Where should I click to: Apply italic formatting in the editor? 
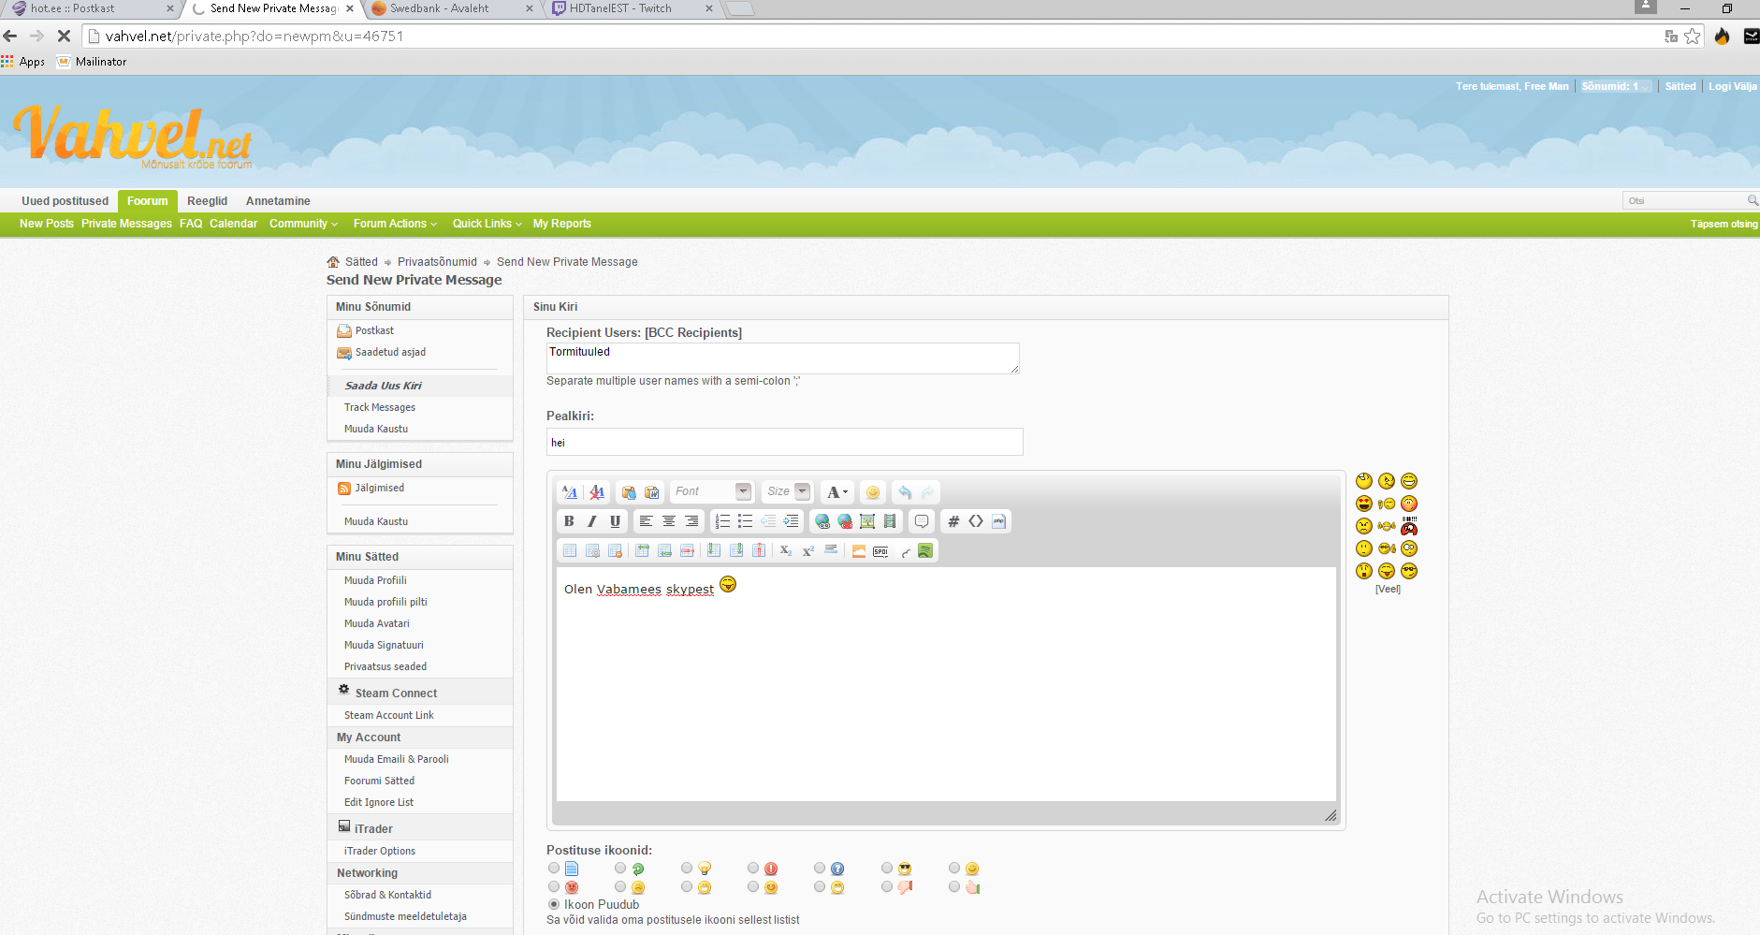tap(591, 521)
